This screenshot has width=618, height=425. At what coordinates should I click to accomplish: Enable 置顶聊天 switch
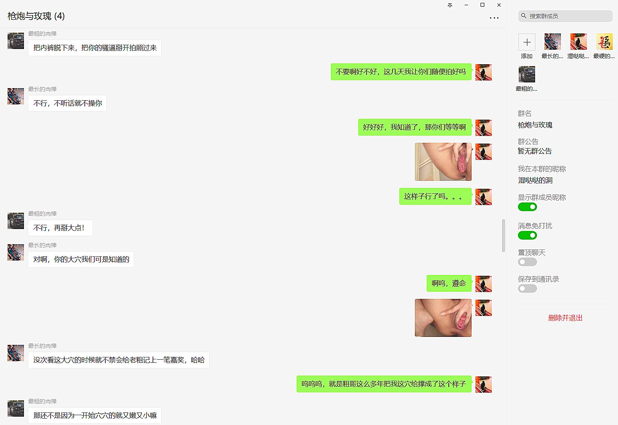tap(527, 262)
